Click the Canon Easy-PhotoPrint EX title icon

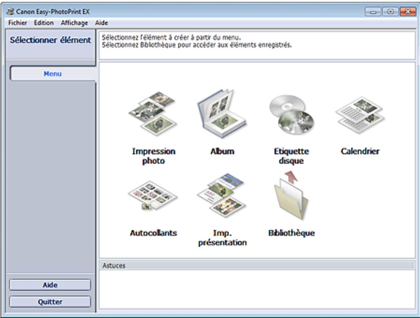click(10, 12)
